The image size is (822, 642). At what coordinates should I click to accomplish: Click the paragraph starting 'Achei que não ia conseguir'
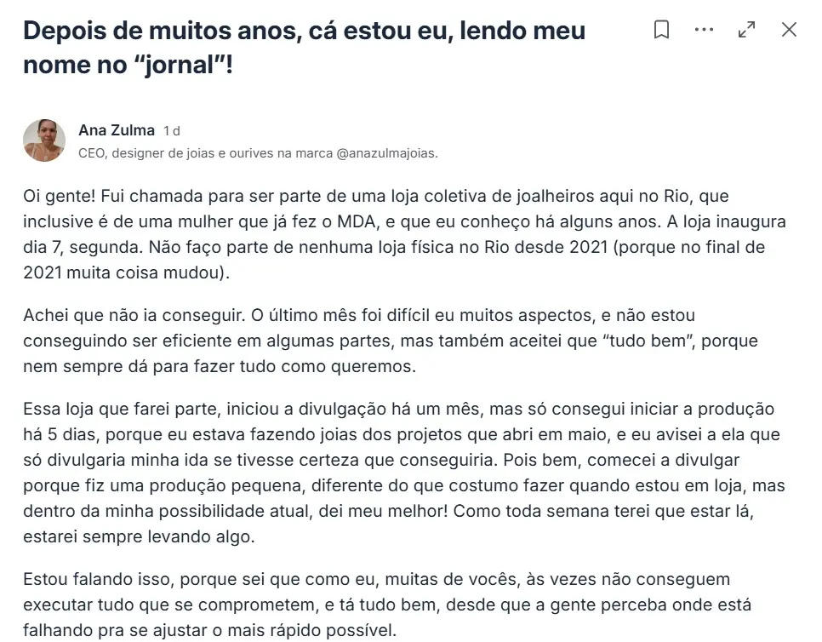pos(391,341)
